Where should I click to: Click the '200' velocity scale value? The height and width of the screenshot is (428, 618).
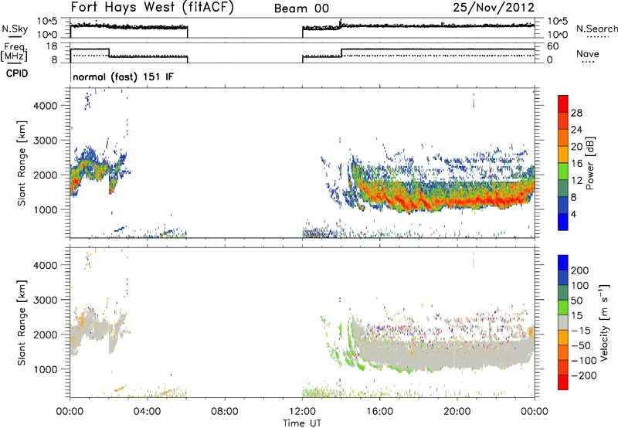coord(580,270)
